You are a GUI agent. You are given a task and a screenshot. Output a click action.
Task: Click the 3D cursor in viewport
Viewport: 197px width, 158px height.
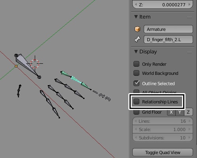(x=35, y=63)
